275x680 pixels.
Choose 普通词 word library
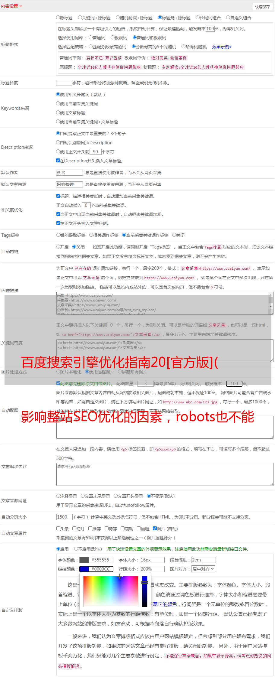(90, 37)
